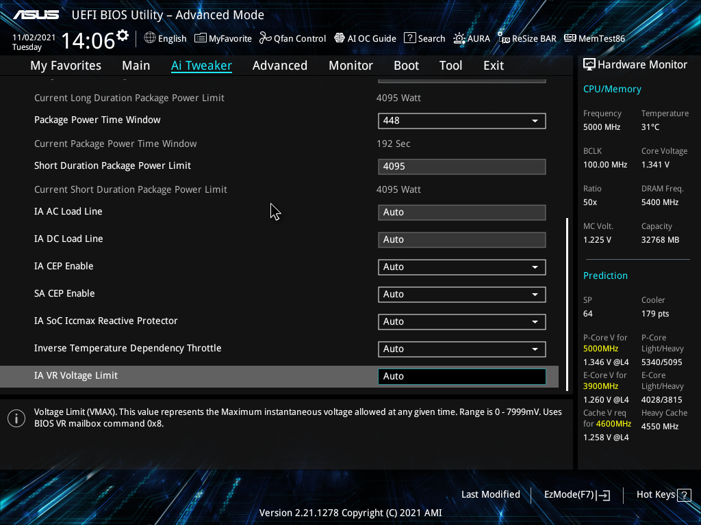Click the 192 Sec value
This screenshot has height=525, width=701.
[x=394, y=144]
